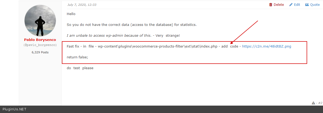Click the July 7, 2020 timestamp
323x113 pixels.
(82, 5)
